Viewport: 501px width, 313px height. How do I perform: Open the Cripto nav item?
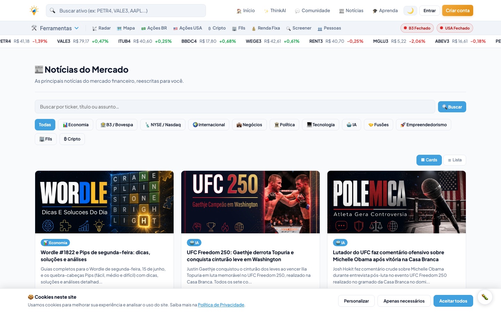click(217, 28)
